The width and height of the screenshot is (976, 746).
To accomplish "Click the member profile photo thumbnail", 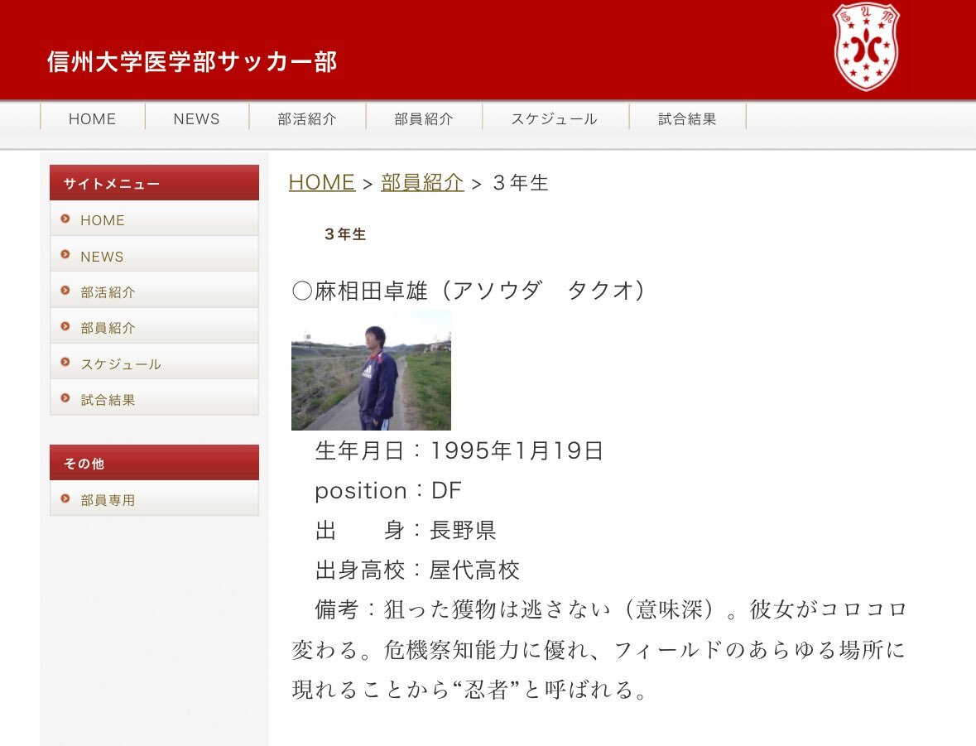I will pyautogui.click(x=371, y=370).
